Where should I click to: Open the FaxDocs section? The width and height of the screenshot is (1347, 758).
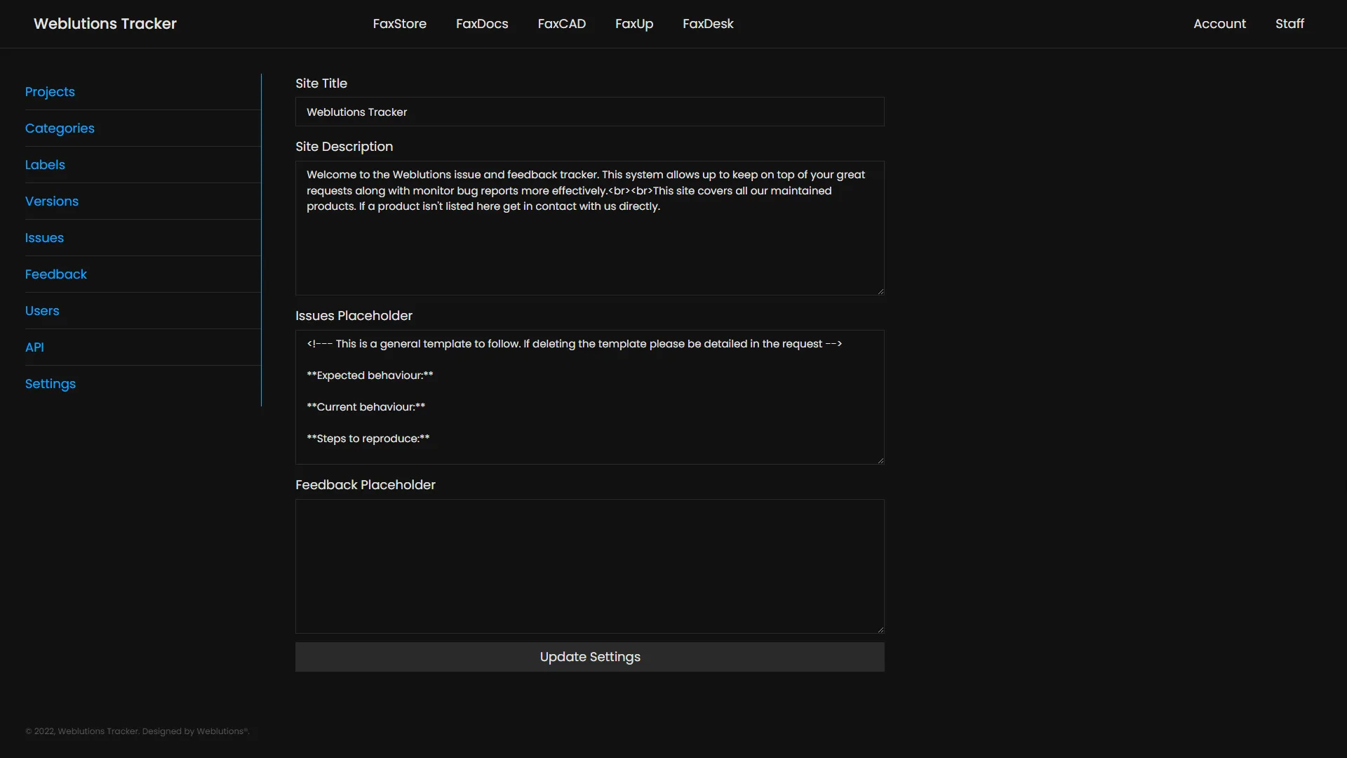[482, 23]
